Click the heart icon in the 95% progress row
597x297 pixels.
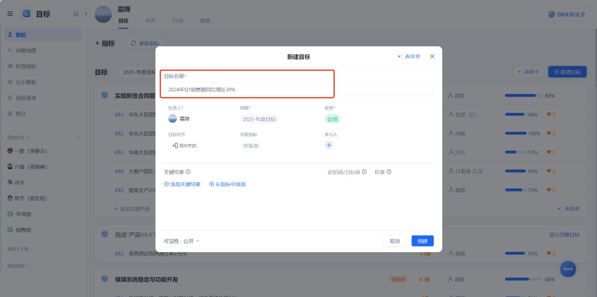coord(548,171)
